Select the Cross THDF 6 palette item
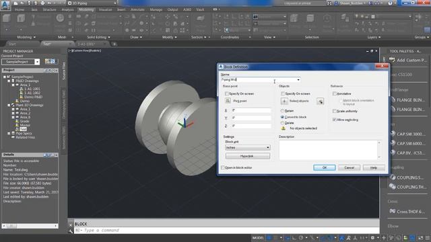Viewport: 431px width, 242px height. click(408, 212)
